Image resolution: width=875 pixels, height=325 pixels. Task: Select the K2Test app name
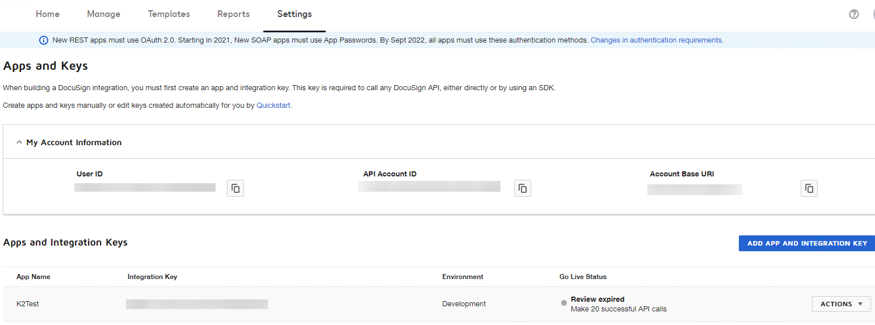tap(28, 304)
